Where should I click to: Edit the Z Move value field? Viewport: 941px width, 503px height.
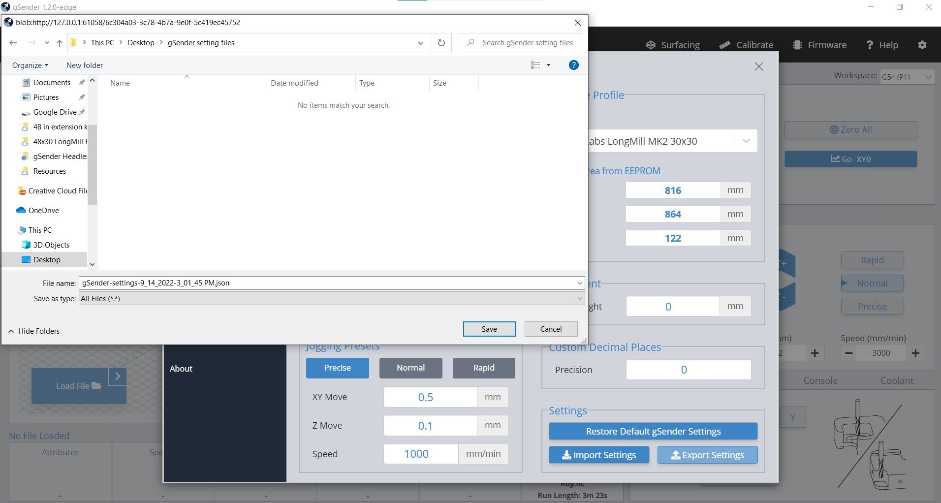point(430,426)
